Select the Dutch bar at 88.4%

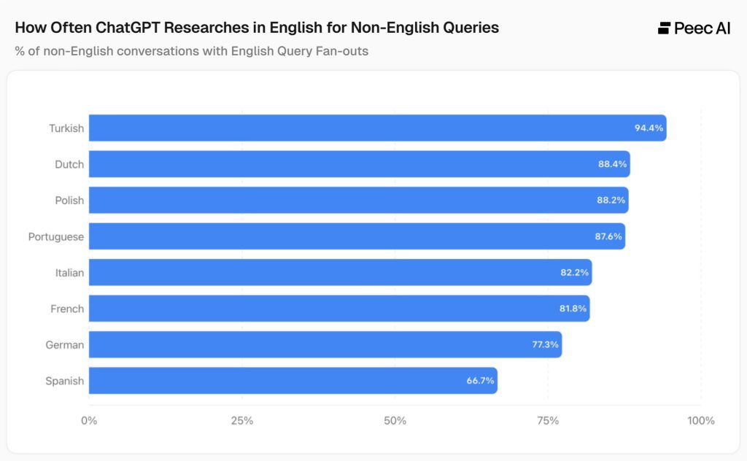pos(360,164)
